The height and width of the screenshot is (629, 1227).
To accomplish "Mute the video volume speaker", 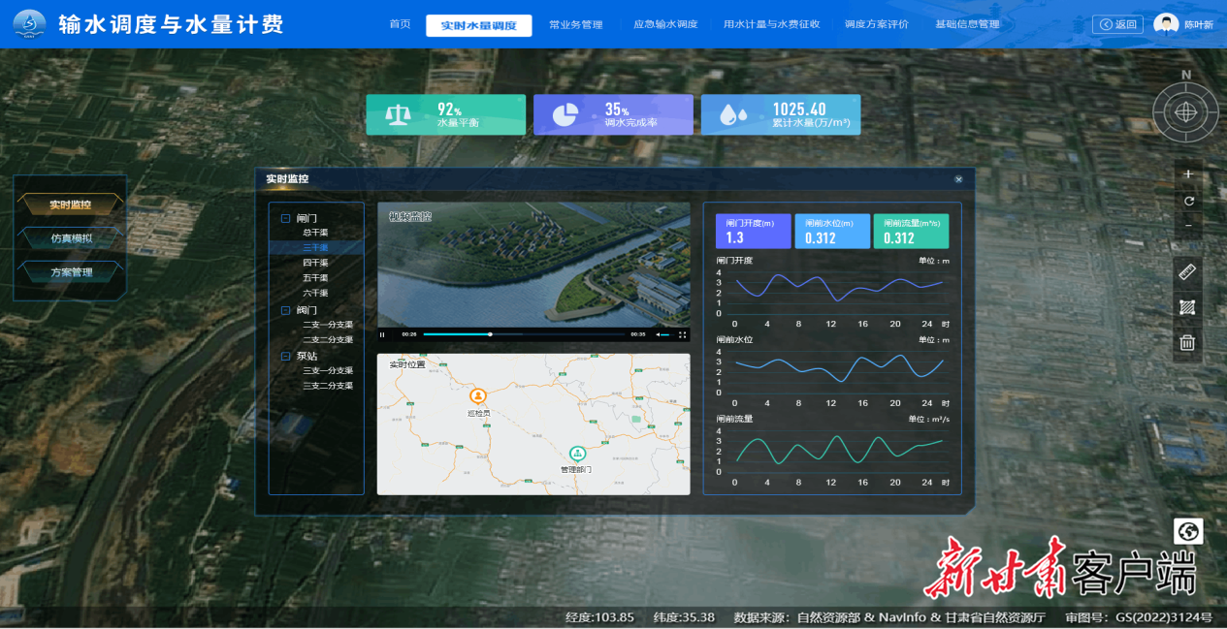I will coord(659,334).
